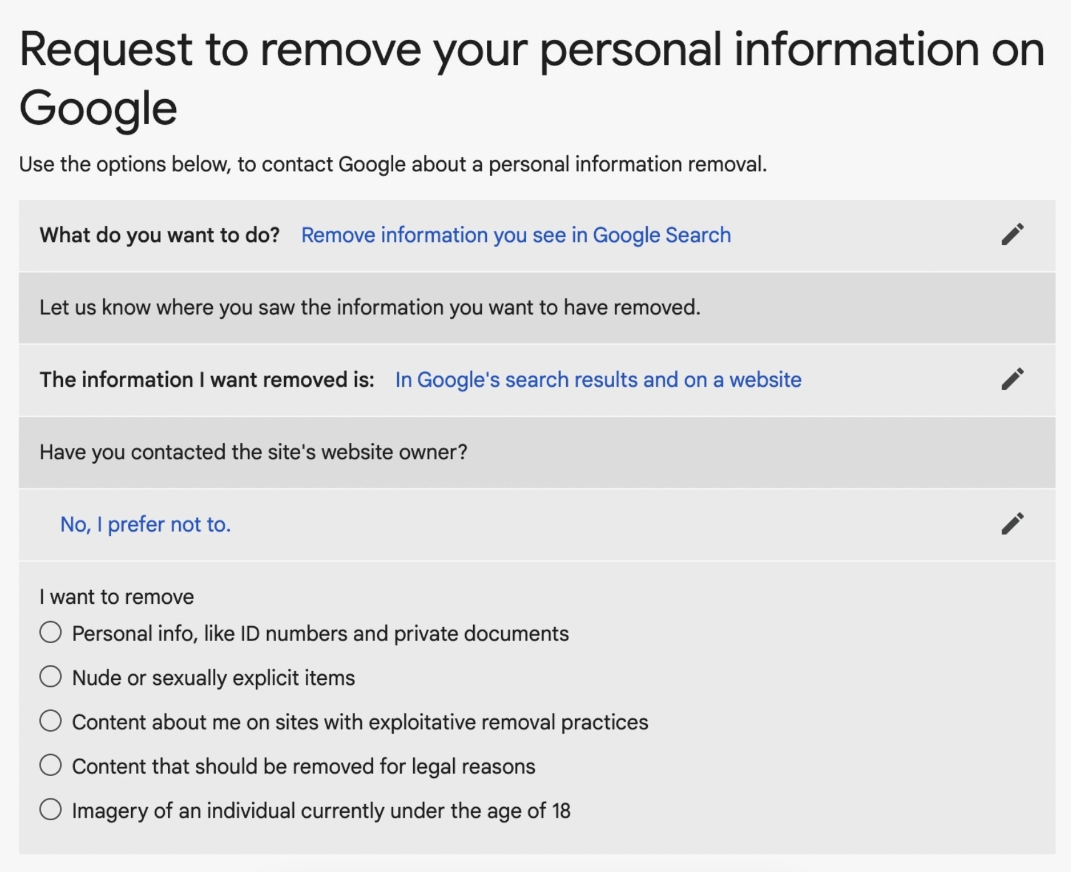Choose 'Nude or sexually explicit items' radio option
1071x872 pixels.
tap(51, 677)
